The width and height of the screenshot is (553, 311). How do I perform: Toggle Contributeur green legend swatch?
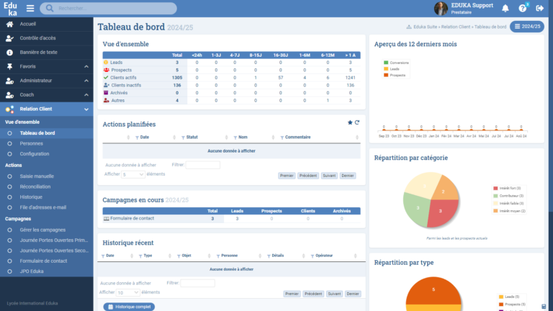click(495, 196)
